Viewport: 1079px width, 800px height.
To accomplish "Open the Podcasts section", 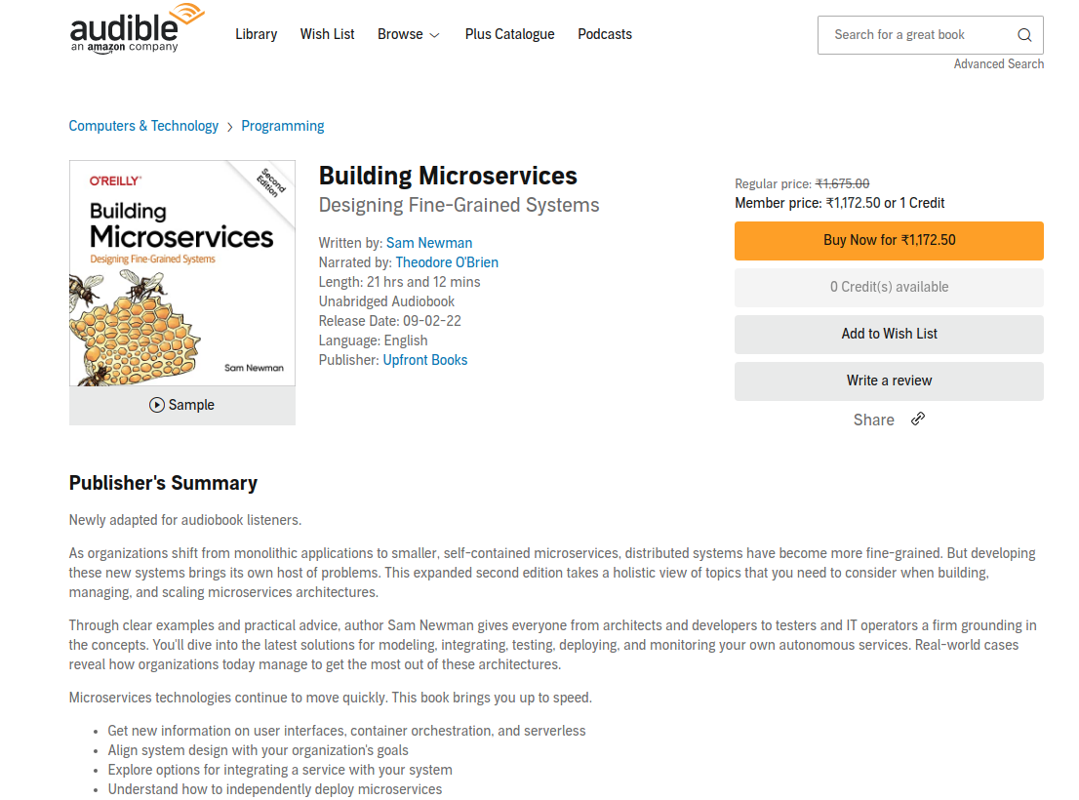I will pyautogui.click(x=604, y=34).
